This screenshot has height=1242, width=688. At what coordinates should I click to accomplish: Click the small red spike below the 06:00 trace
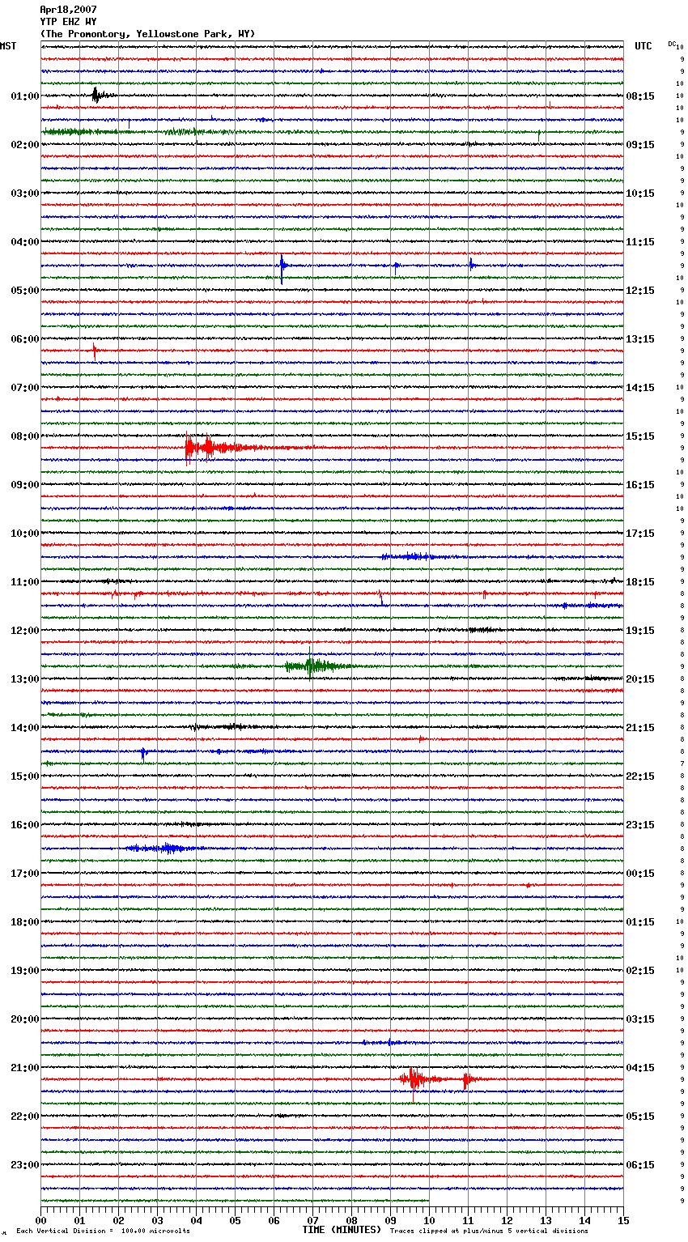pyautogui.click(x=95, y=351)
